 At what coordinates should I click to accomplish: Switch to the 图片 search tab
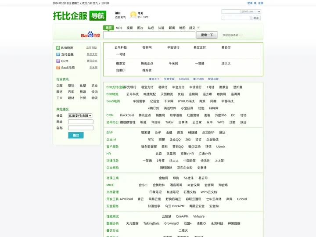coord(140,28)
